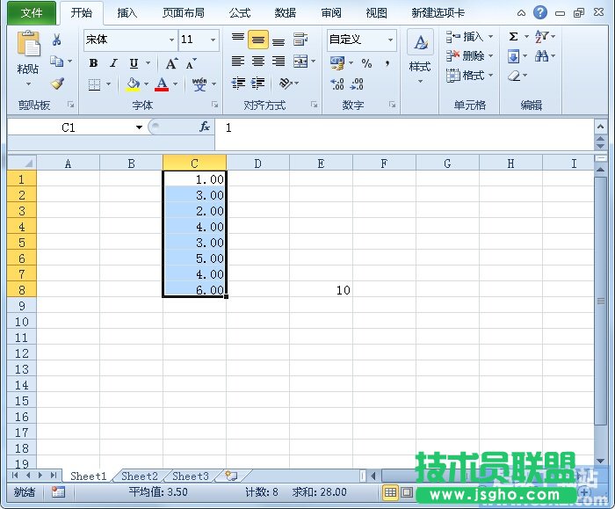615x509 pixels.
Task: Click the Cut scissors icon
Action: click(x=57, y=40)
